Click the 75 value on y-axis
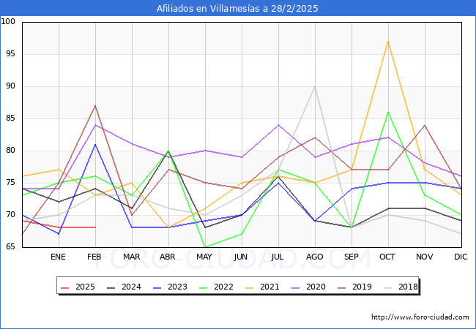The height and width of the screenshot is (329, 476). (10, 183)
